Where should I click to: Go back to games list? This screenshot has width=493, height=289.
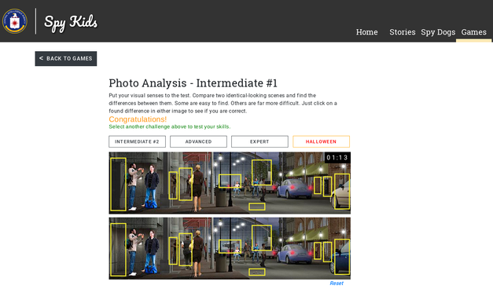pyautogui.click(x=66, y=58)
